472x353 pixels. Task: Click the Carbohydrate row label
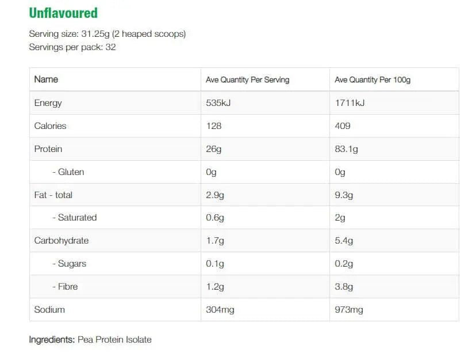click(62, 241)
